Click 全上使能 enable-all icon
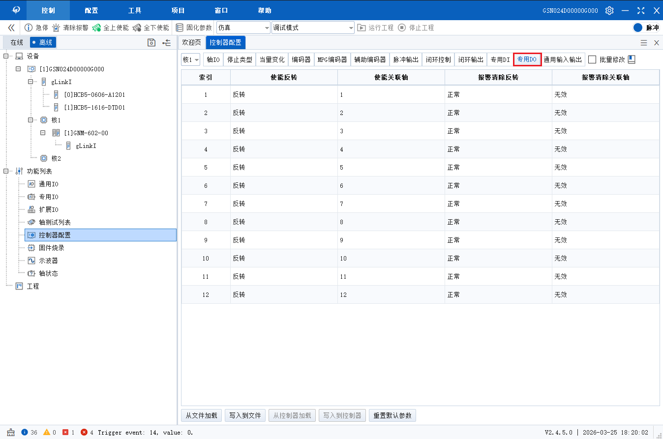 point(97,28)
